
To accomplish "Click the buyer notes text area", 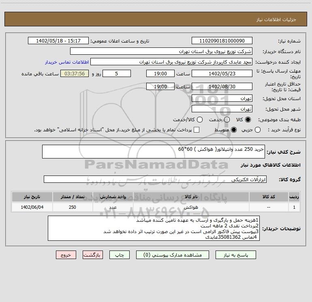I will pyautogui.click(x=154, y=228).
